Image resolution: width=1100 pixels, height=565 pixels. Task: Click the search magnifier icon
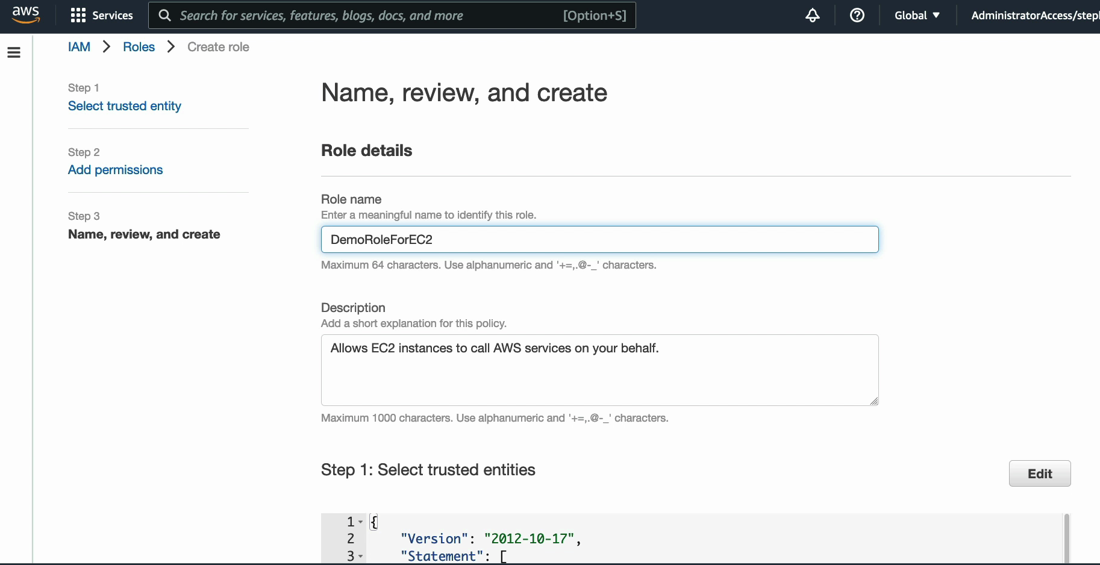click(x=164, y=16)
